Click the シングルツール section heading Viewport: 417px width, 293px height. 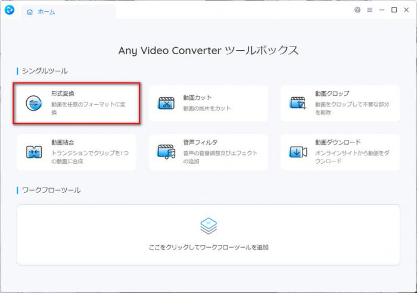45,71
